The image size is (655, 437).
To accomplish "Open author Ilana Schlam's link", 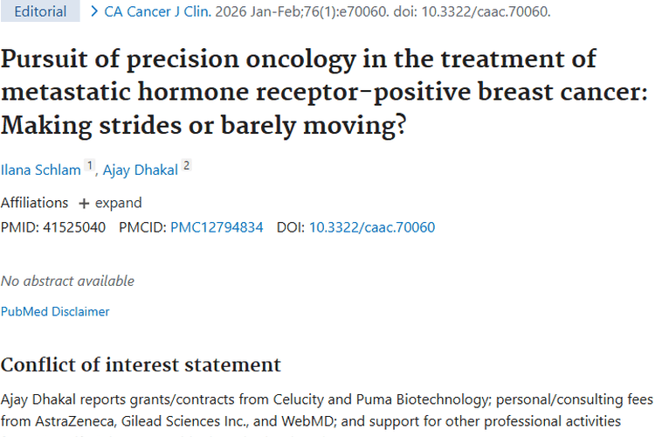I will (40, 170).
